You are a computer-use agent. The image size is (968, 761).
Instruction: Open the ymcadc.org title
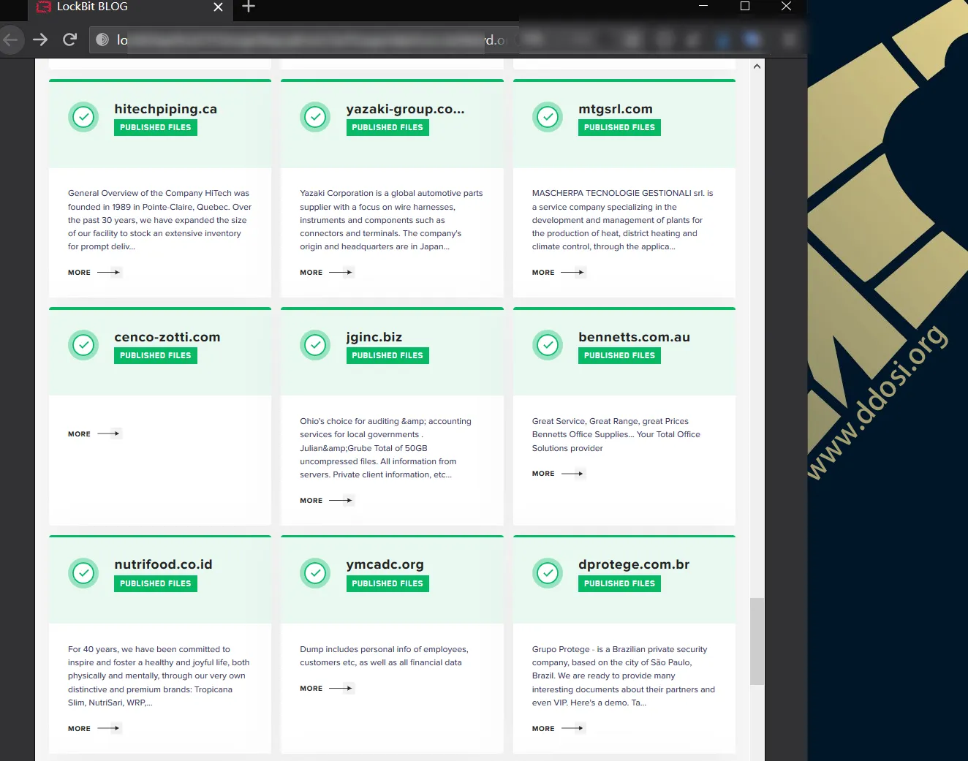pyautogui.click(x=385, y=564)
